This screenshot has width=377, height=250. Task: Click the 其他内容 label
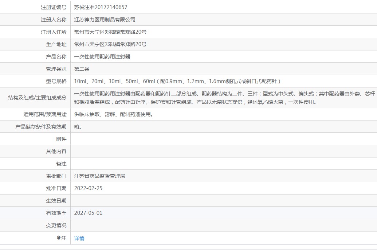click(x=56, y=151)
